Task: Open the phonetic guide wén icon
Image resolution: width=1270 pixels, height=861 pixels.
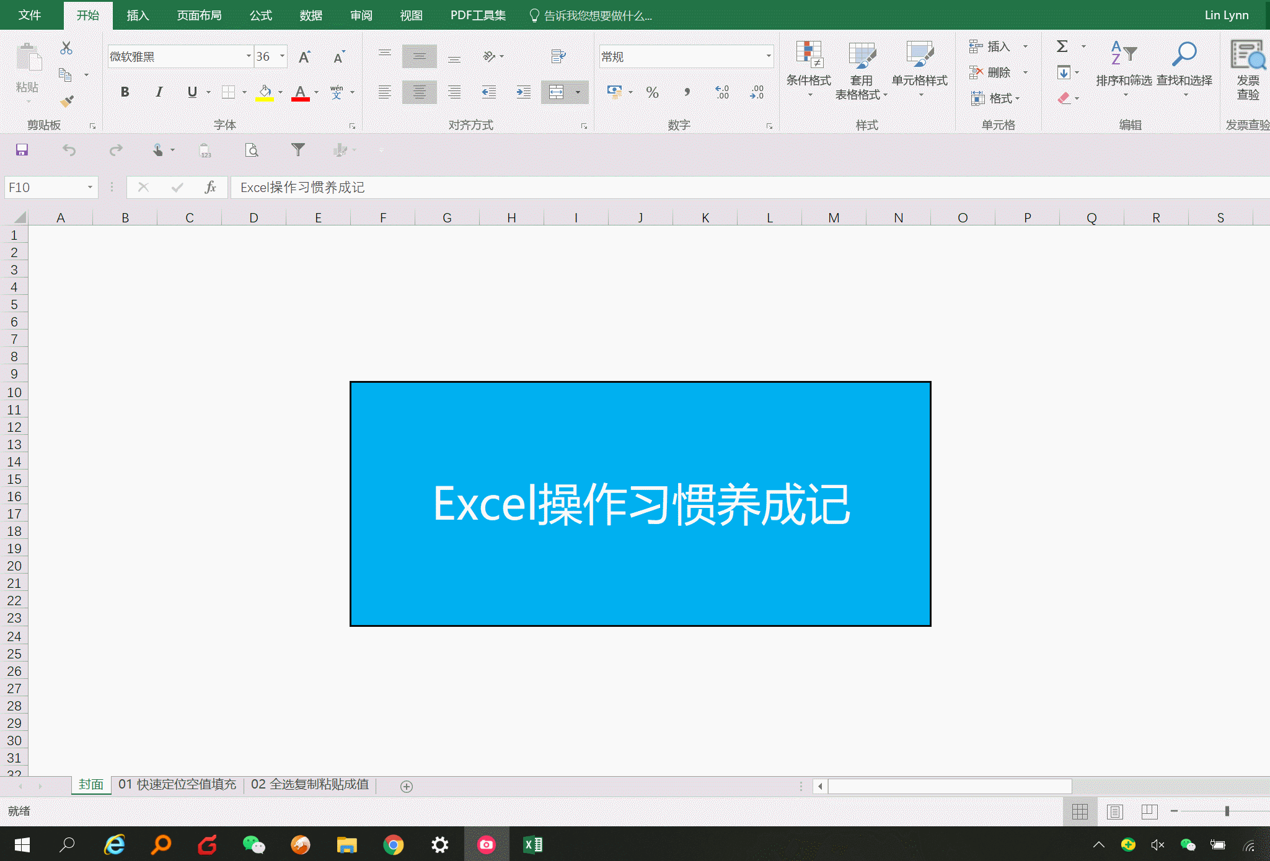Action: 337,92
